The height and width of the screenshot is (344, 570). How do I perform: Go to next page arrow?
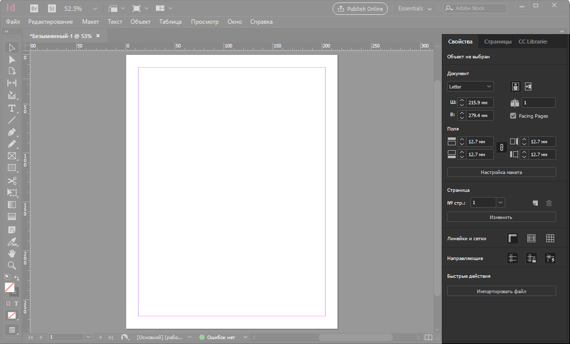[x=101, y=337]
